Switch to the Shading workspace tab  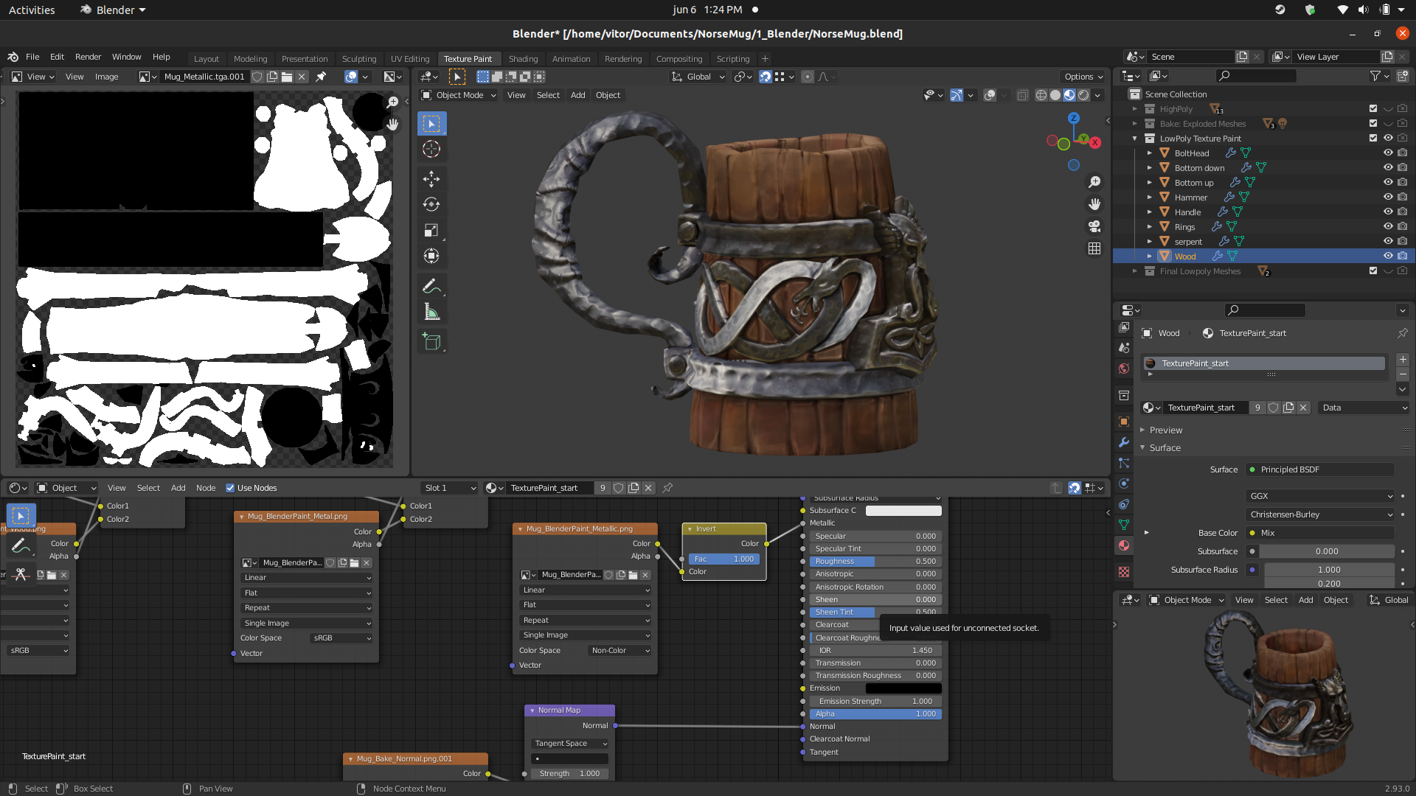tap(523, 59)
